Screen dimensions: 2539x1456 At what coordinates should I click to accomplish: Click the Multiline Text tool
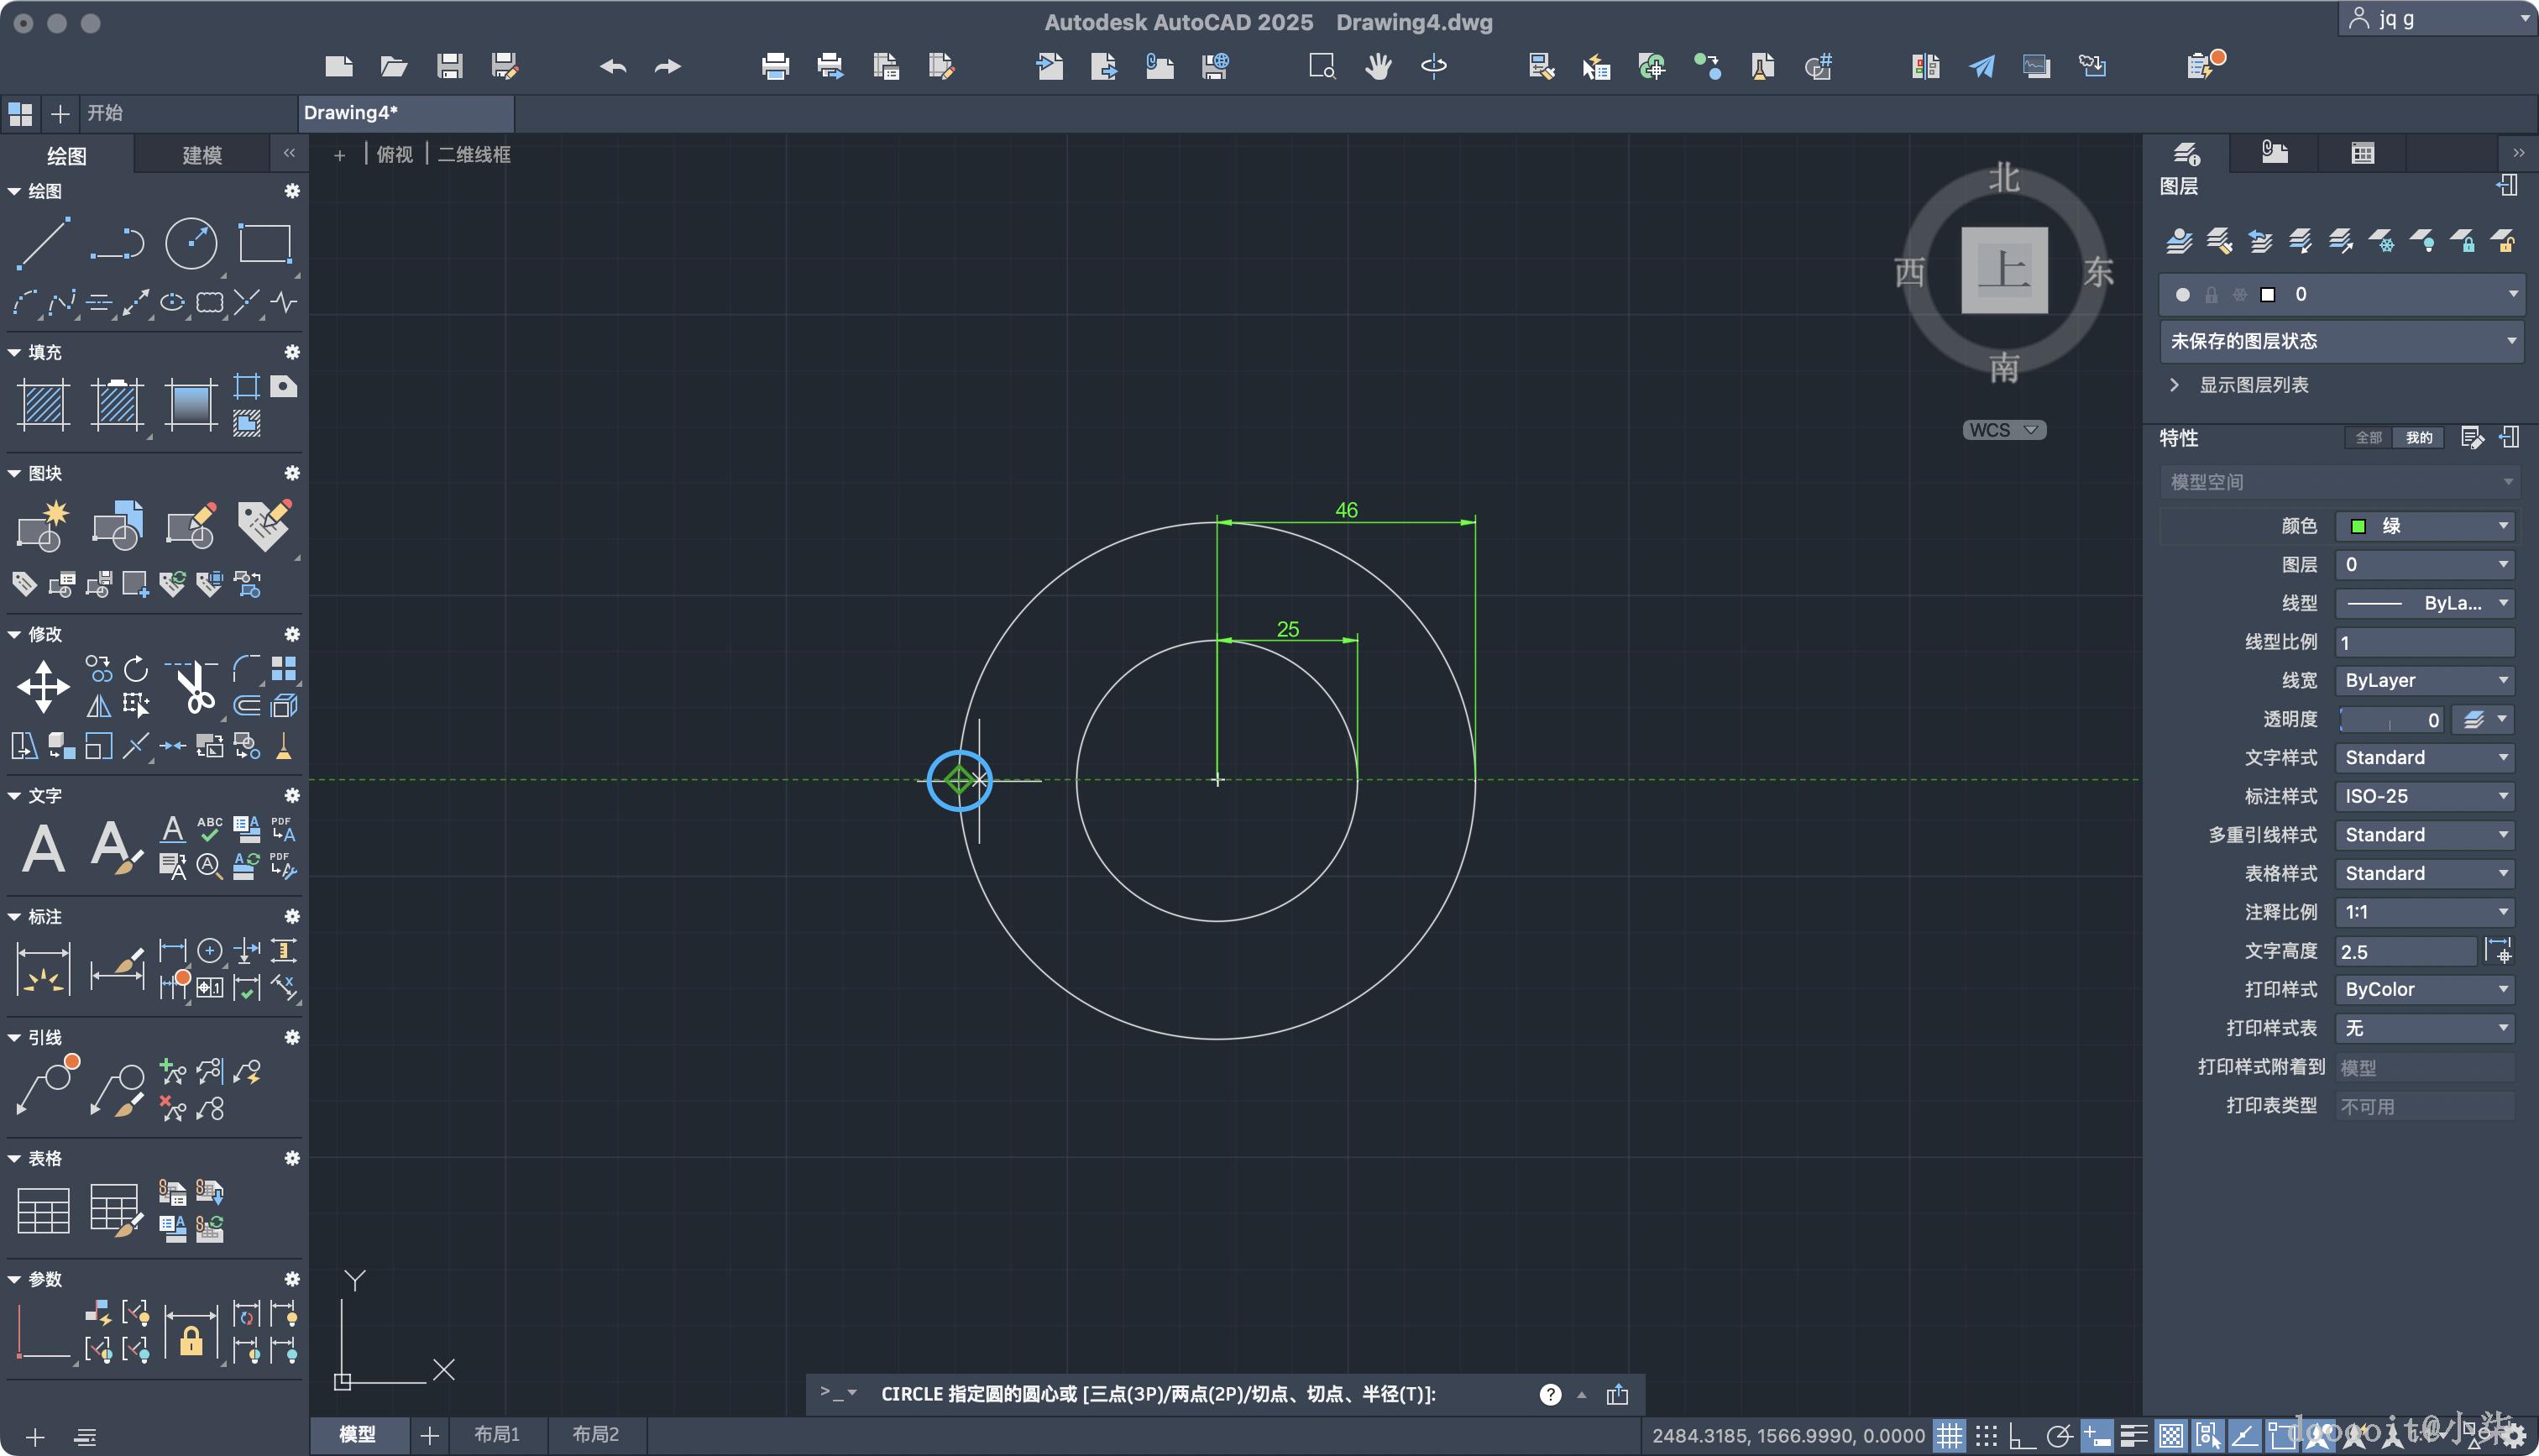(x=43, y=849)
